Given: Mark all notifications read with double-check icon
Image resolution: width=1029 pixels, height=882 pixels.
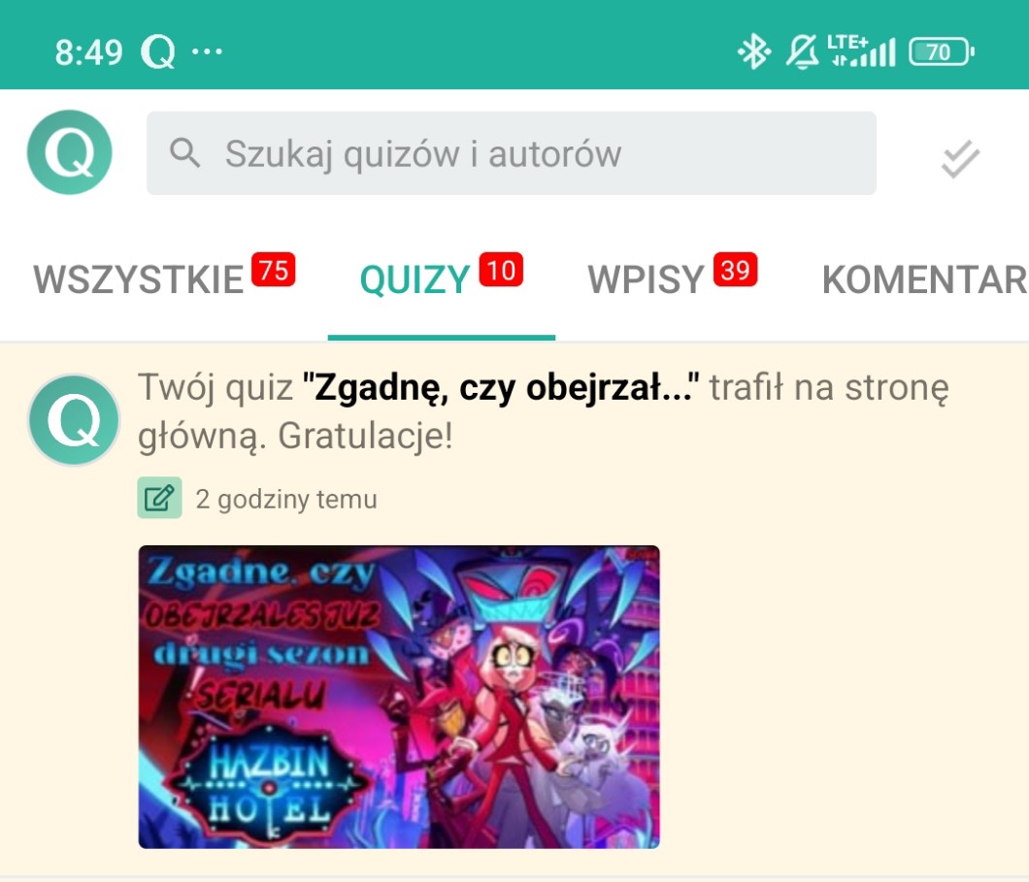Looking at the screenshot, I should click(x=960, y=159).
